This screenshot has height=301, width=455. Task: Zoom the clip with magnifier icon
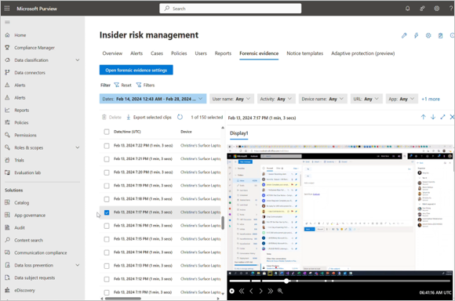pyautogui.click(x=280, y=291)
